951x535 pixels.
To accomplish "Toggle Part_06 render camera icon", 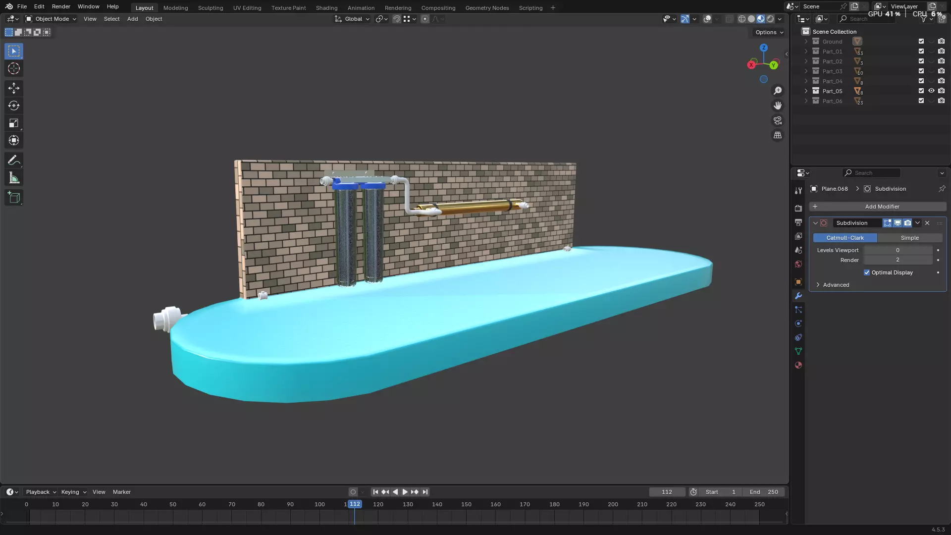I will [x=942, y=101].
